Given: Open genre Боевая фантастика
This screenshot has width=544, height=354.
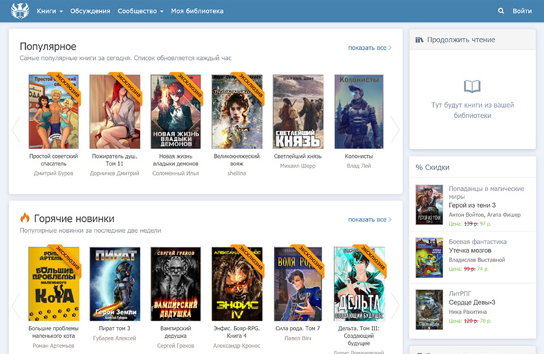Looking at the screenshot, I should tap(477, 242).
